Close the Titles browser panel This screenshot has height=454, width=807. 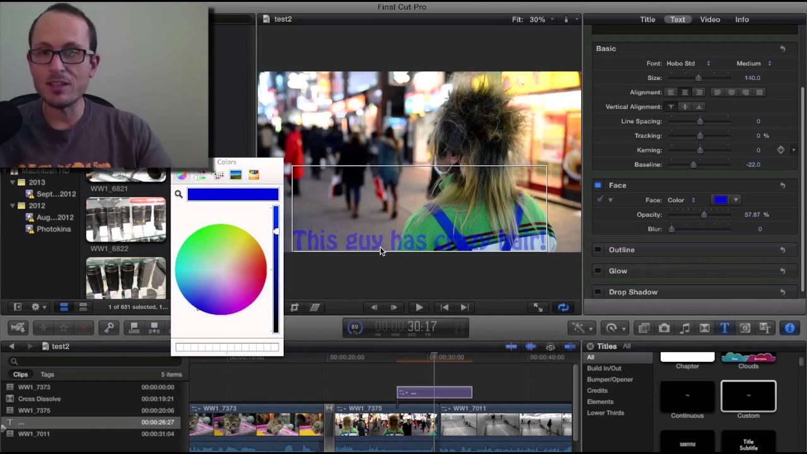pyautogui.click(x=590, y=346)
